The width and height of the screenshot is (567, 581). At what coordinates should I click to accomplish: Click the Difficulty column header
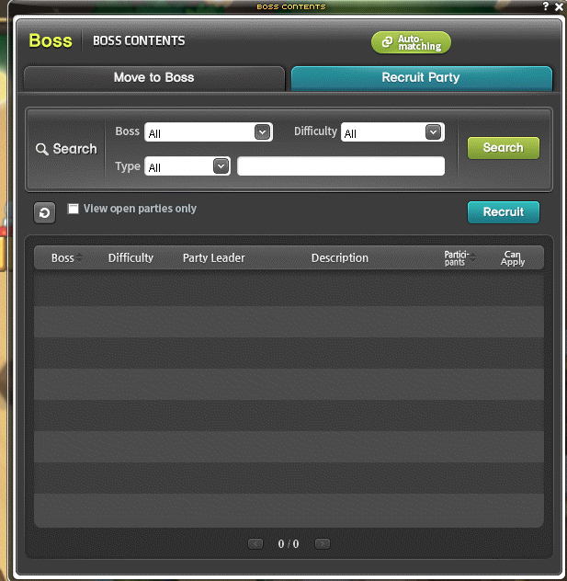[130, 258]
